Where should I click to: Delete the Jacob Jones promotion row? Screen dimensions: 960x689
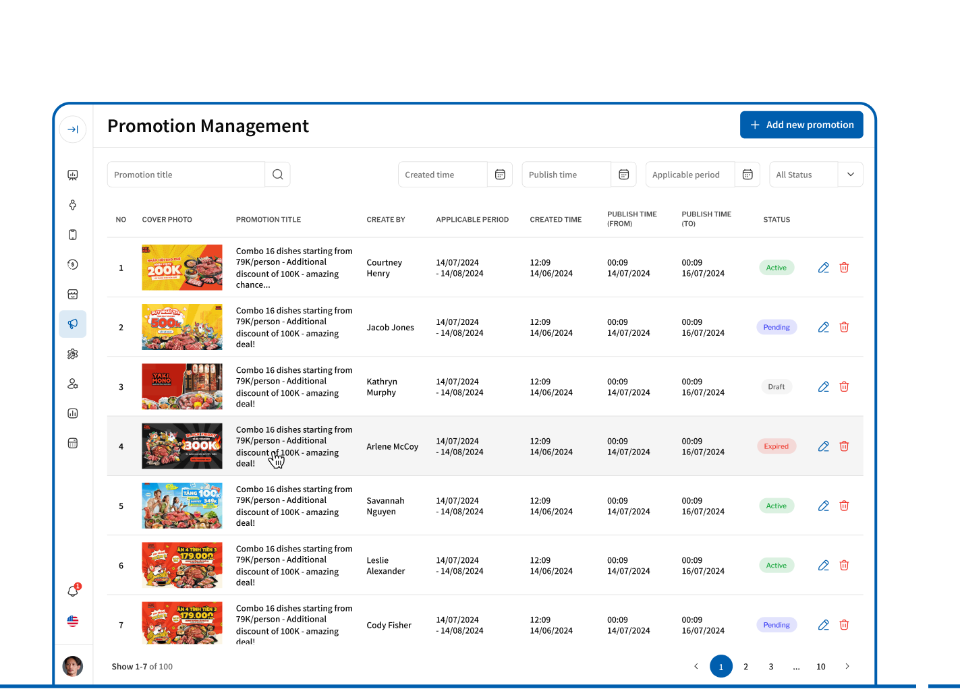pos(844,327)
